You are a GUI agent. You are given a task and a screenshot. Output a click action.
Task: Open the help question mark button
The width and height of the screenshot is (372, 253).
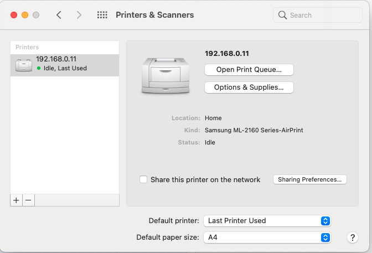click(353, 237)
